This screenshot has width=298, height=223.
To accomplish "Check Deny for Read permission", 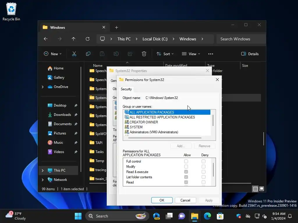I will click(203, 182).
